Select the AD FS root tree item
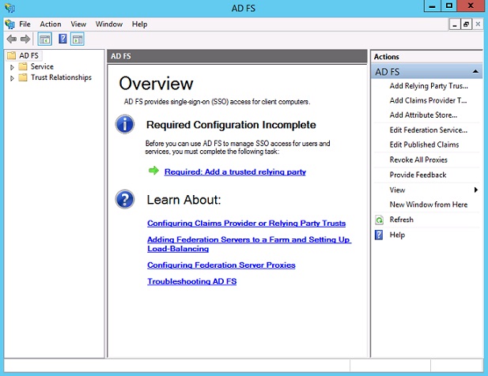Image resolution: width=488 pixels, height=376 pixels. coord(28,55)
